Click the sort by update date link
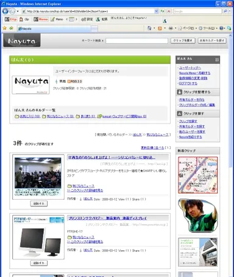 tap(152, 148)
